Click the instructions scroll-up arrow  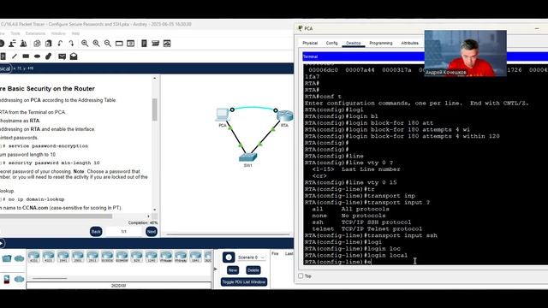(154, 79)
